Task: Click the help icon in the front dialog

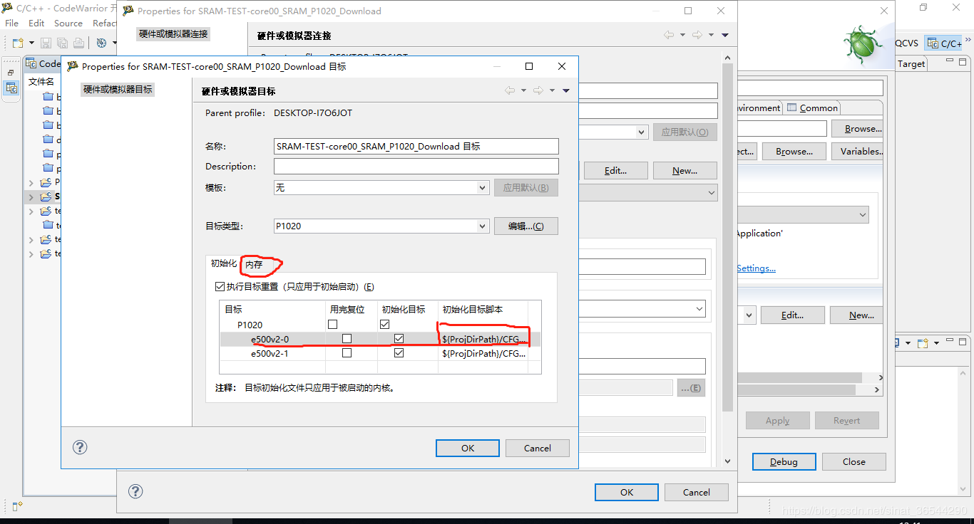Action: (80, 447)
